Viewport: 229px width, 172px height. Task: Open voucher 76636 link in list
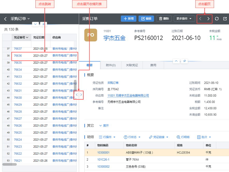pos(18,56)
